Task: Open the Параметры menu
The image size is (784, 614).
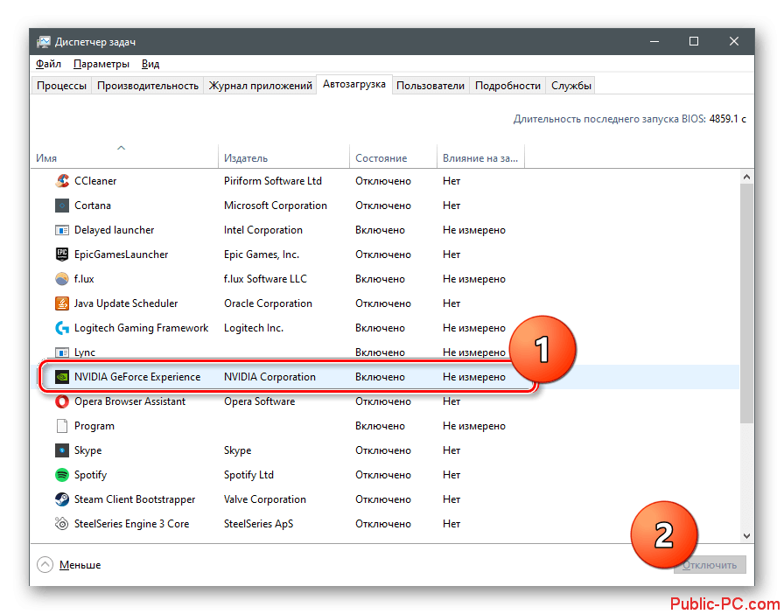Action: [x=101, y=64]
